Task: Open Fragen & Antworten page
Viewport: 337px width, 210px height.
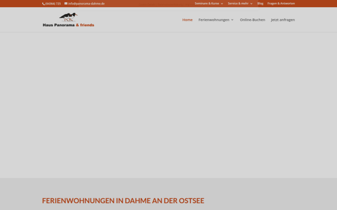Action: click(281, 3)
